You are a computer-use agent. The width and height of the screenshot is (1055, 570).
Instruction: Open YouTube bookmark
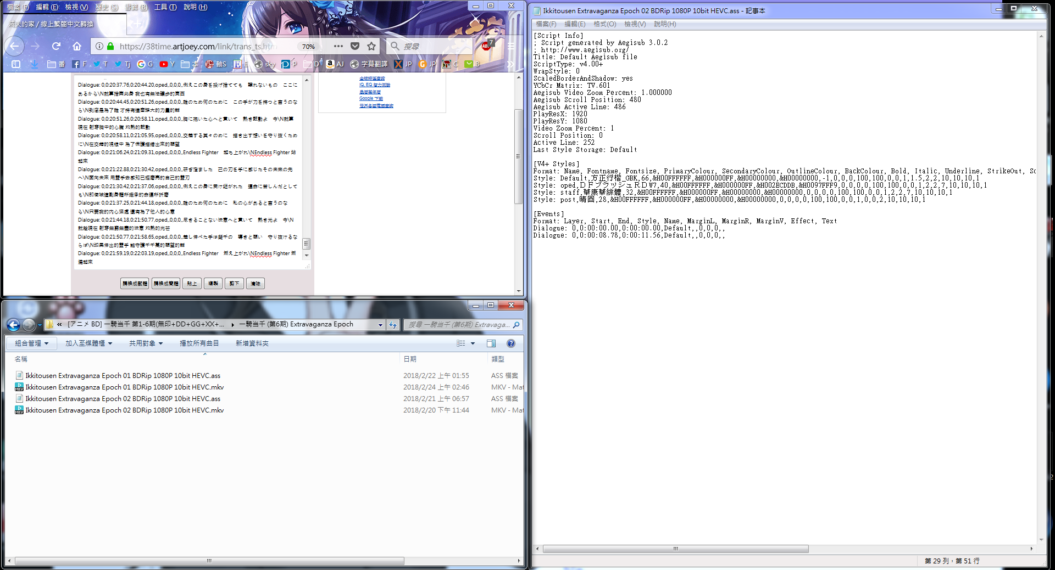coord(167,64)
